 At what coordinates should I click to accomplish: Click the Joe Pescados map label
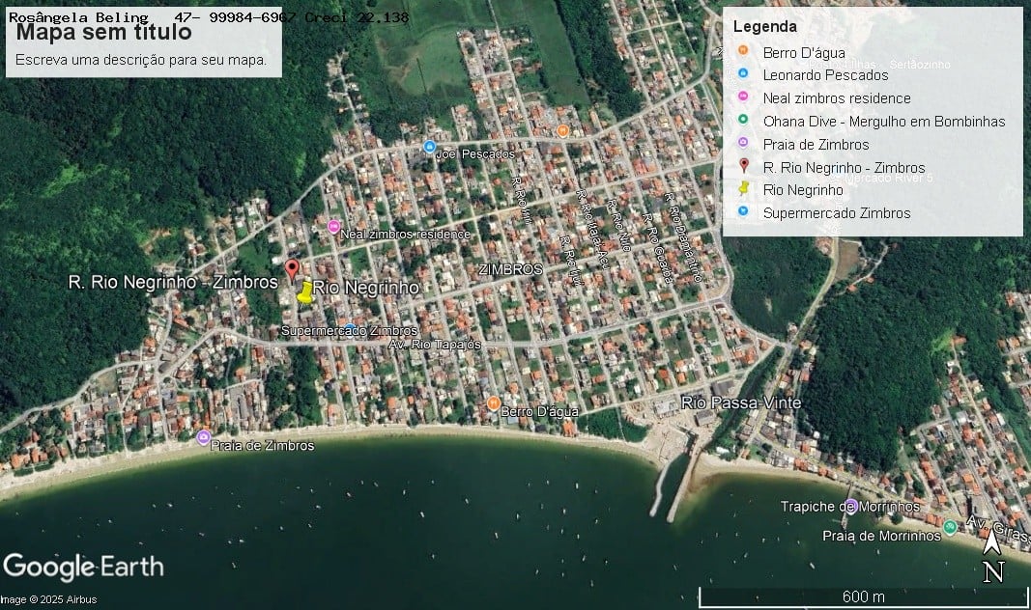point(475,153)
